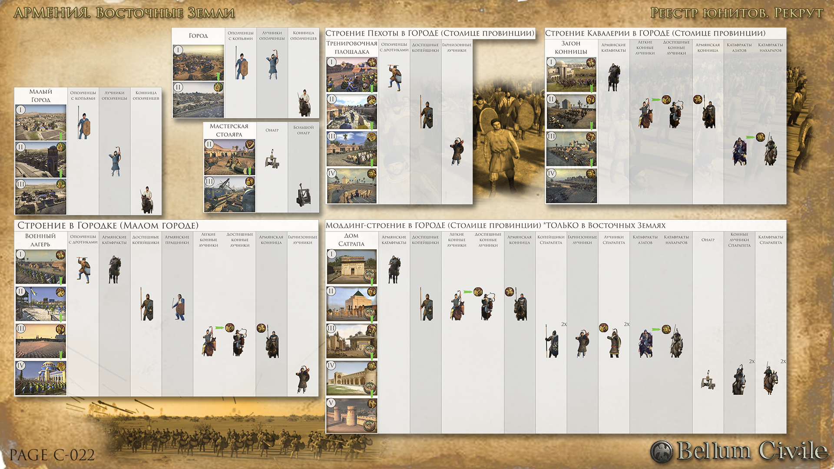Viewport: 834px width, 469px height.
Task: Open level IV thumbnail of Военный лагерь
Action: point(41,378)
